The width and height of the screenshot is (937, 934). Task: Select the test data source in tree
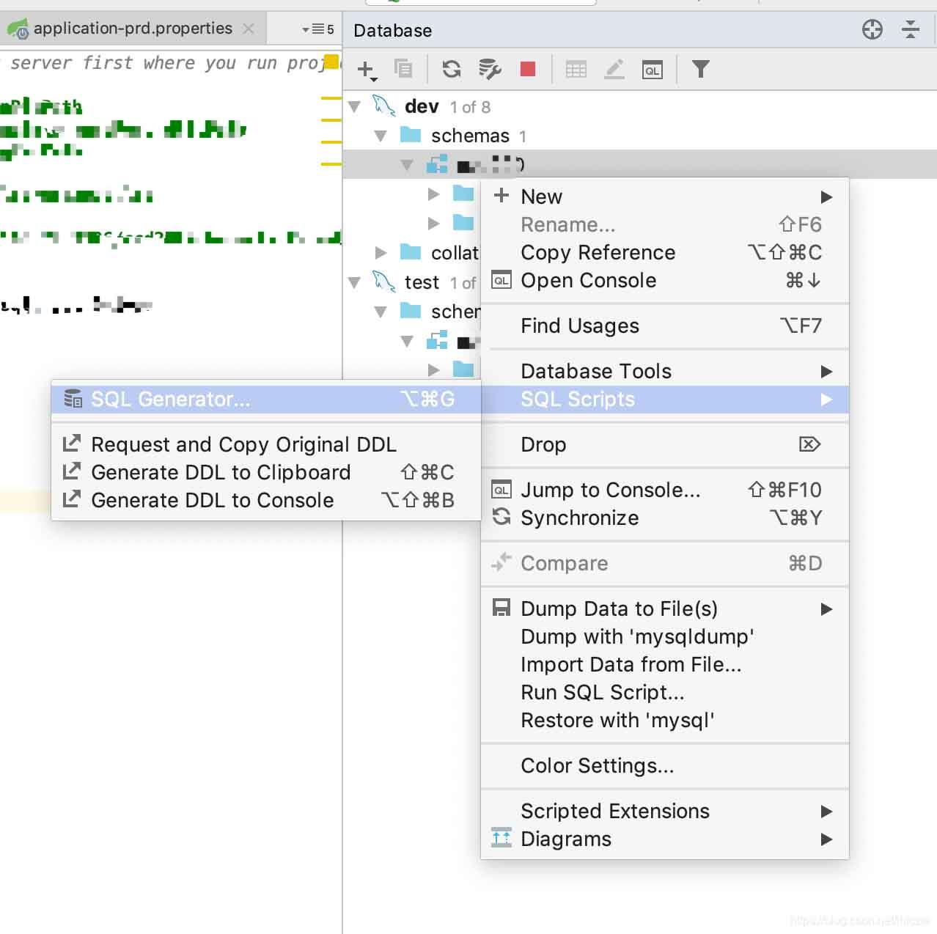click(x=422, y=283)
